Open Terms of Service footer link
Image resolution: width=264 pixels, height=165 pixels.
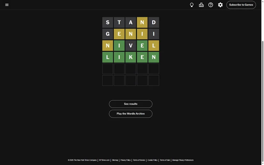point(139,160)
